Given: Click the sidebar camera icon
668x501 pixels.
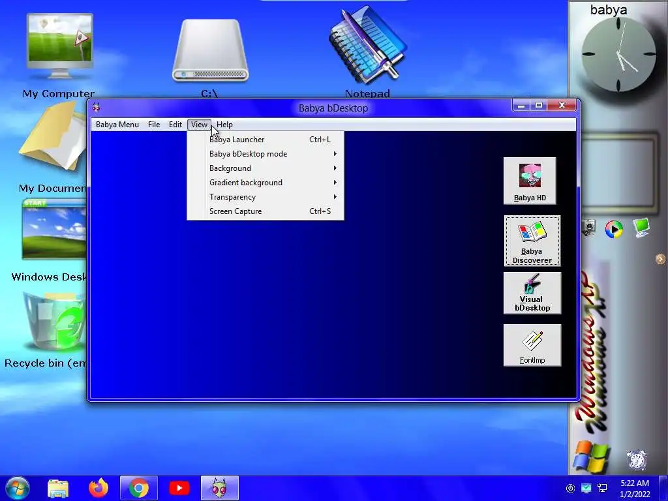Looking at the screenshot, I should [589, 228].
